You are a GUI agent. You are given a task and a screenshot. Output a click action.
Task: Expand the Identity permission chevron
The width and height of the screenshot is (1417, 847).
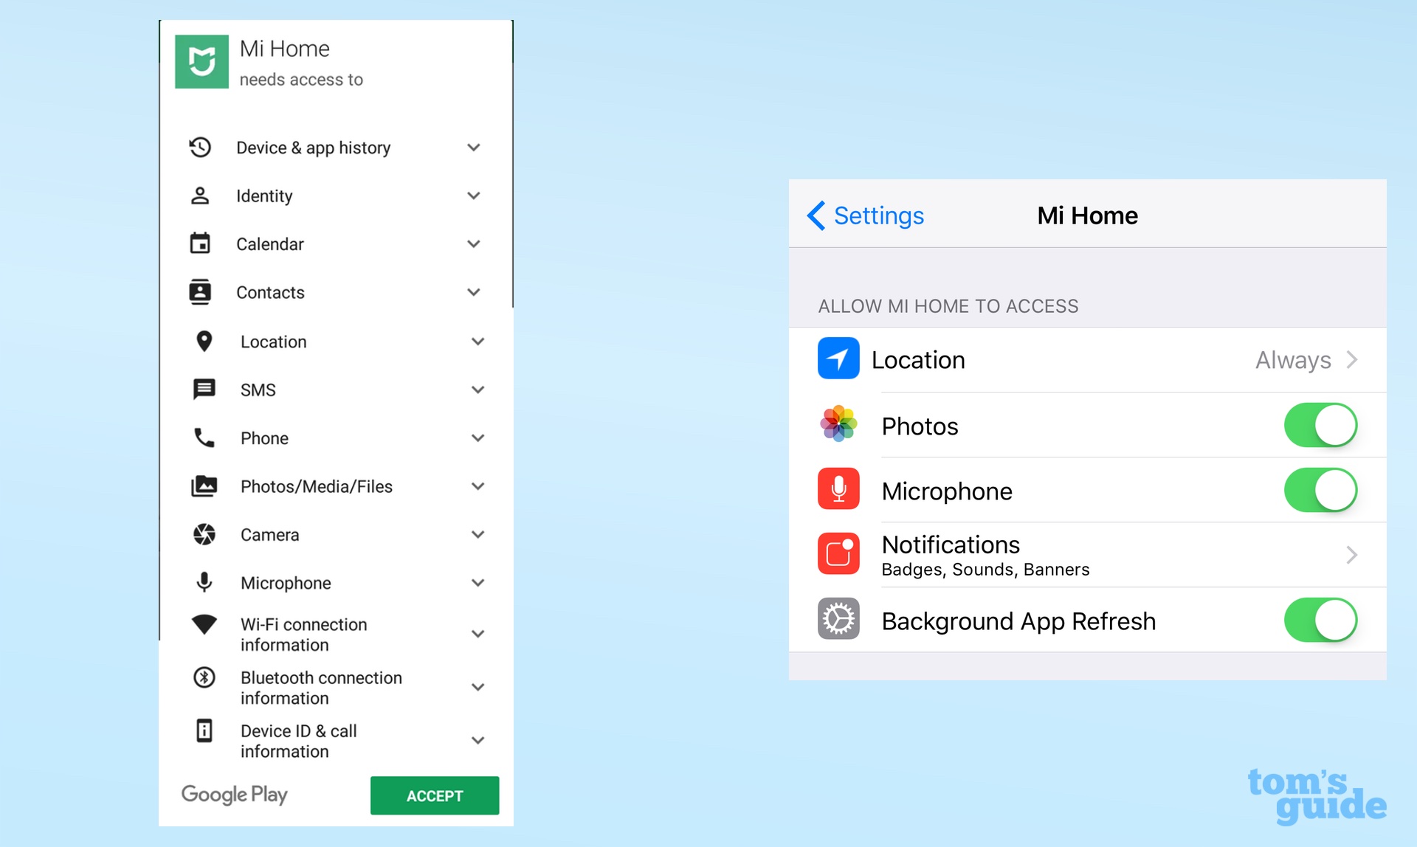click(x=474, y=196)
